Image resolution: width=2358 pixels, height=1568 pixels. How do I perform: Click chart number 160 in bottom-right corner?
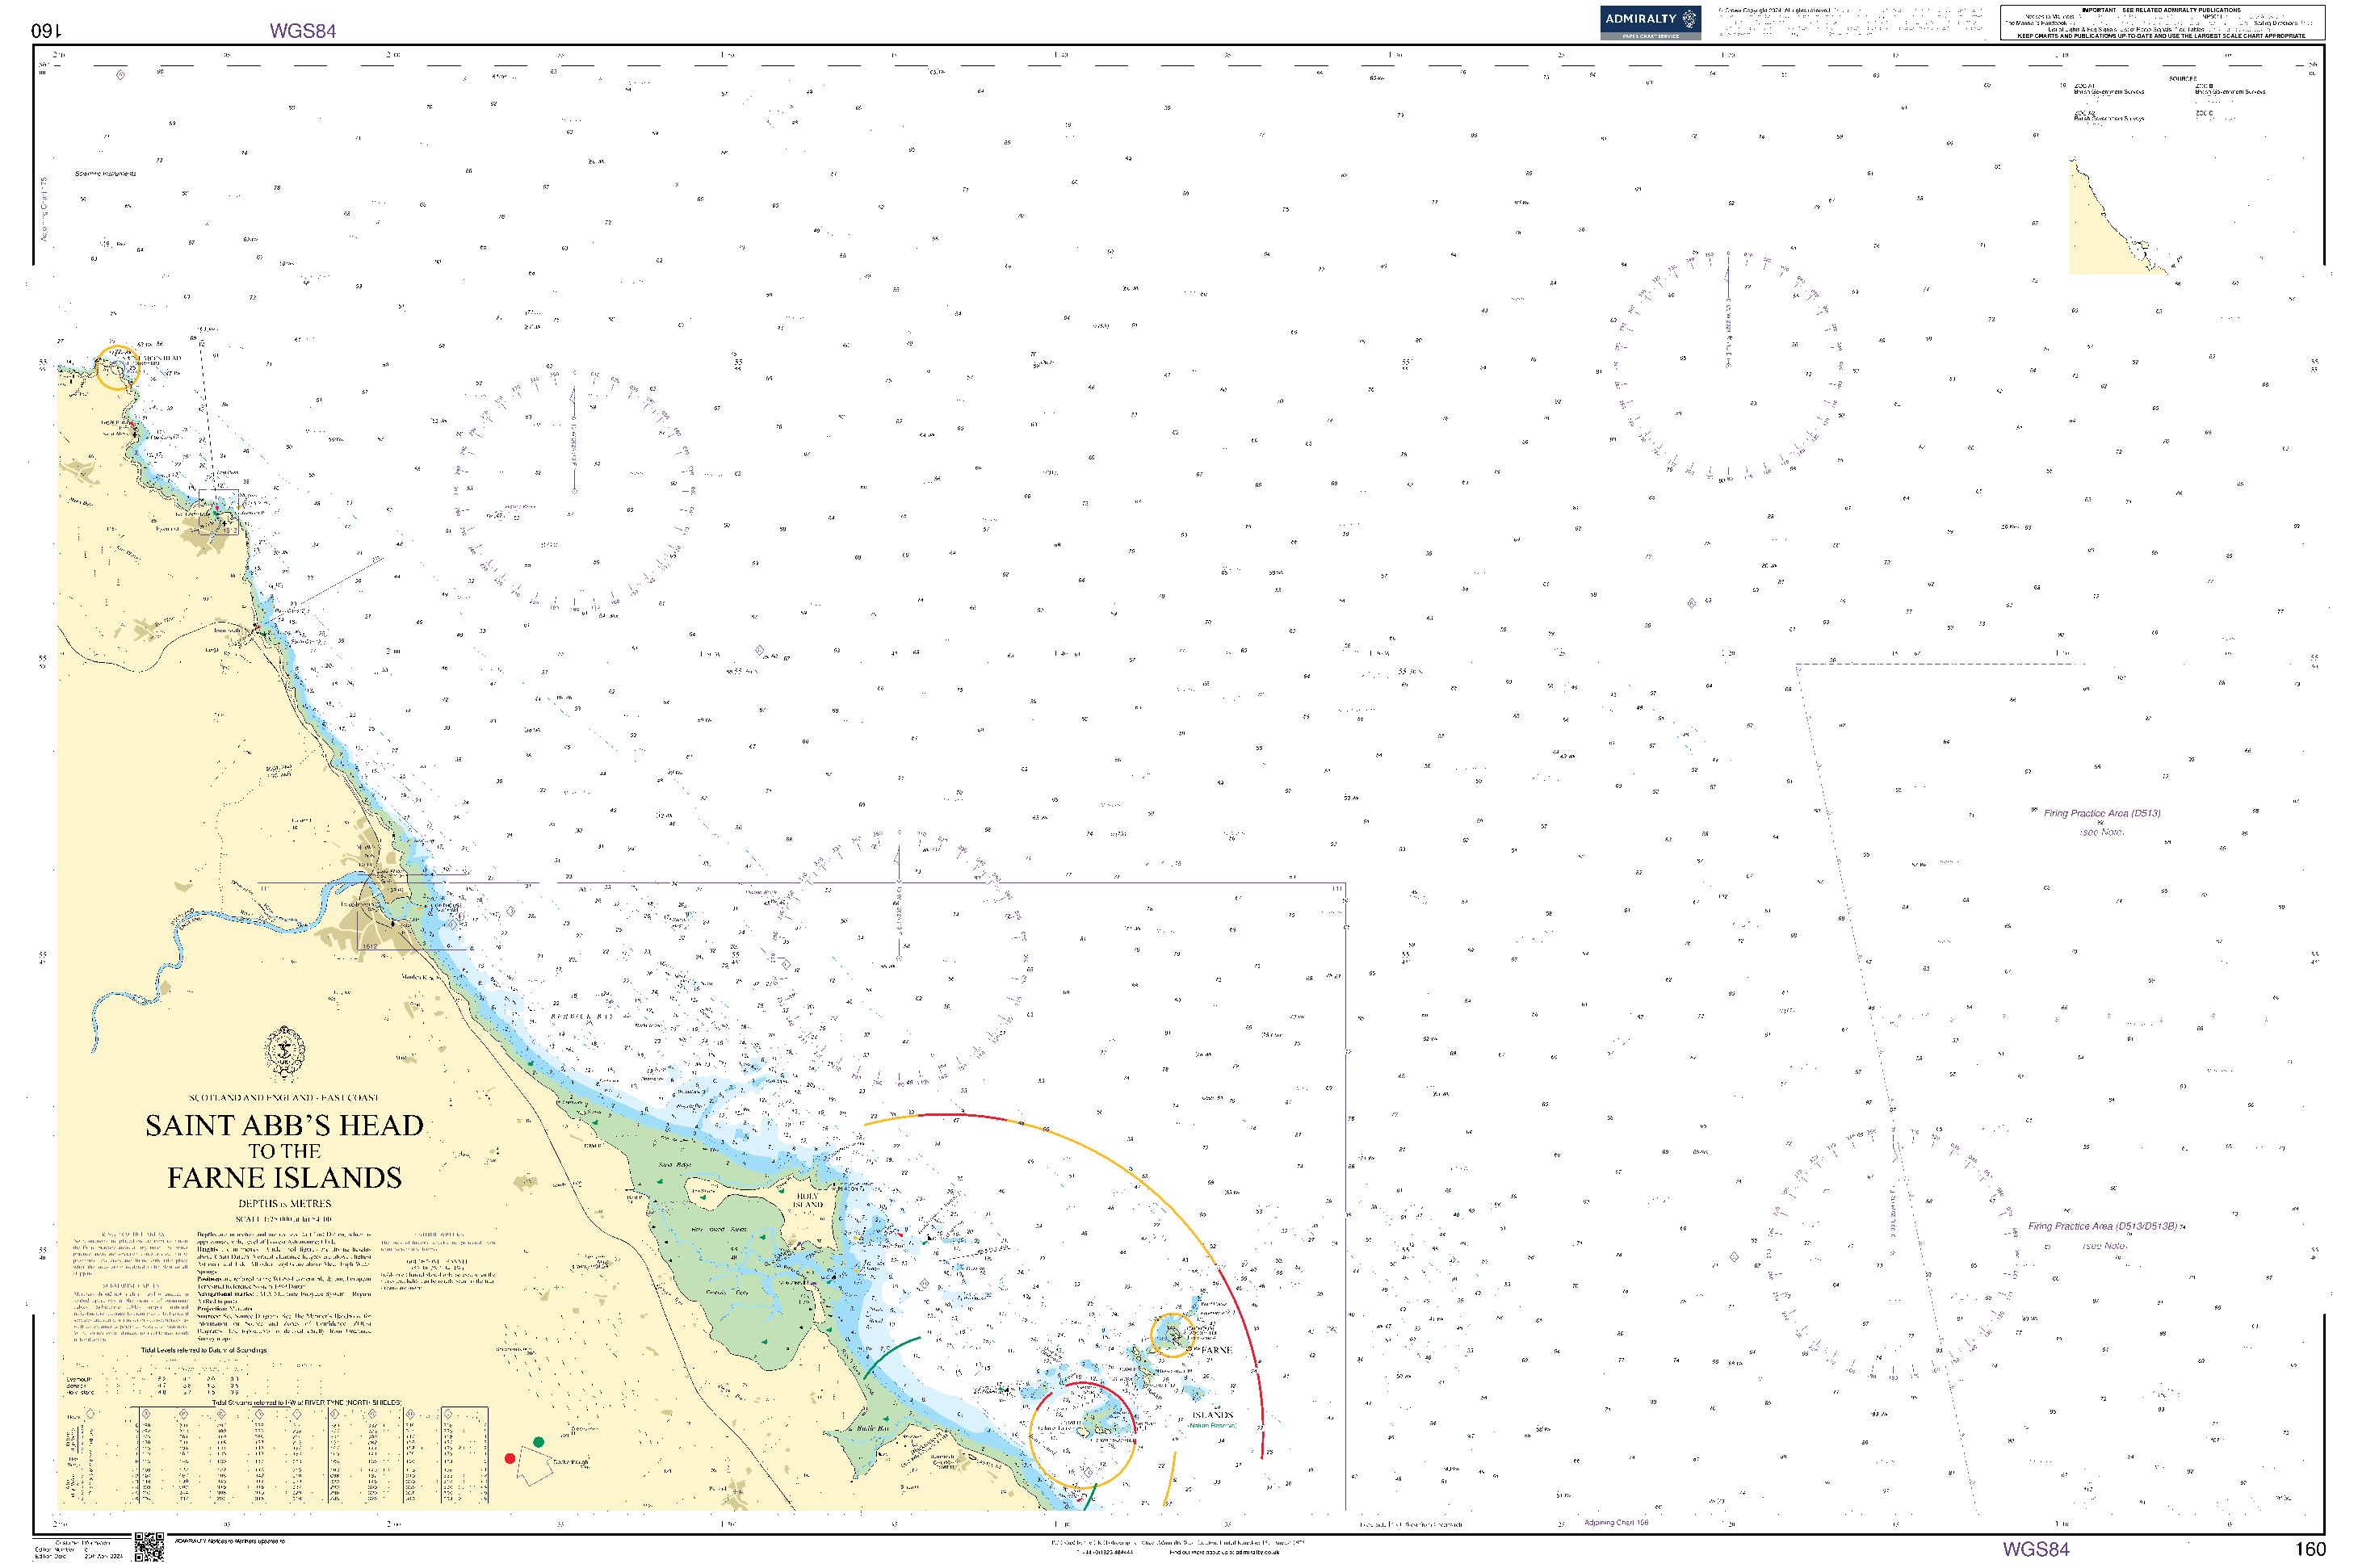[2310, 1549]
